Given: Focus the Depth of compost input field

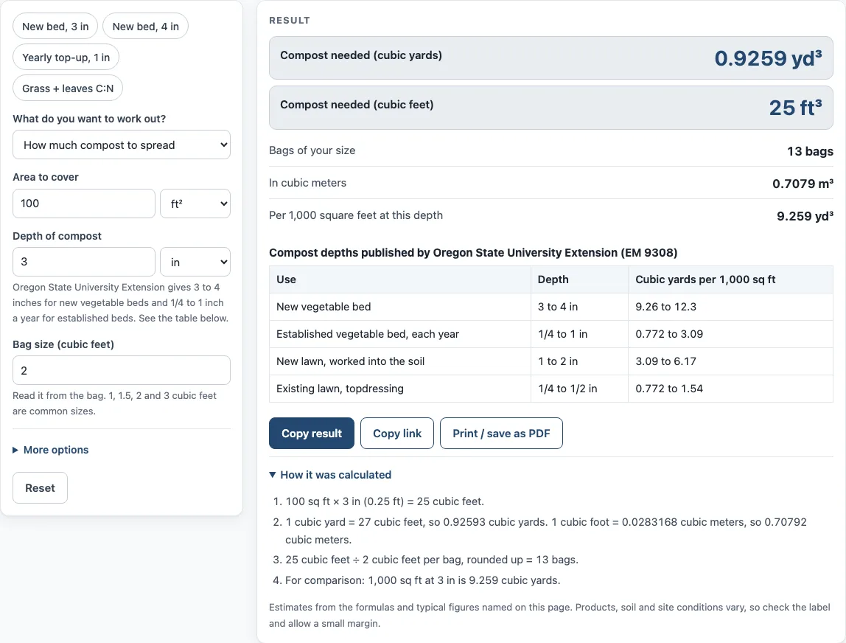Looking at the screenshot, I should [83, 262].
